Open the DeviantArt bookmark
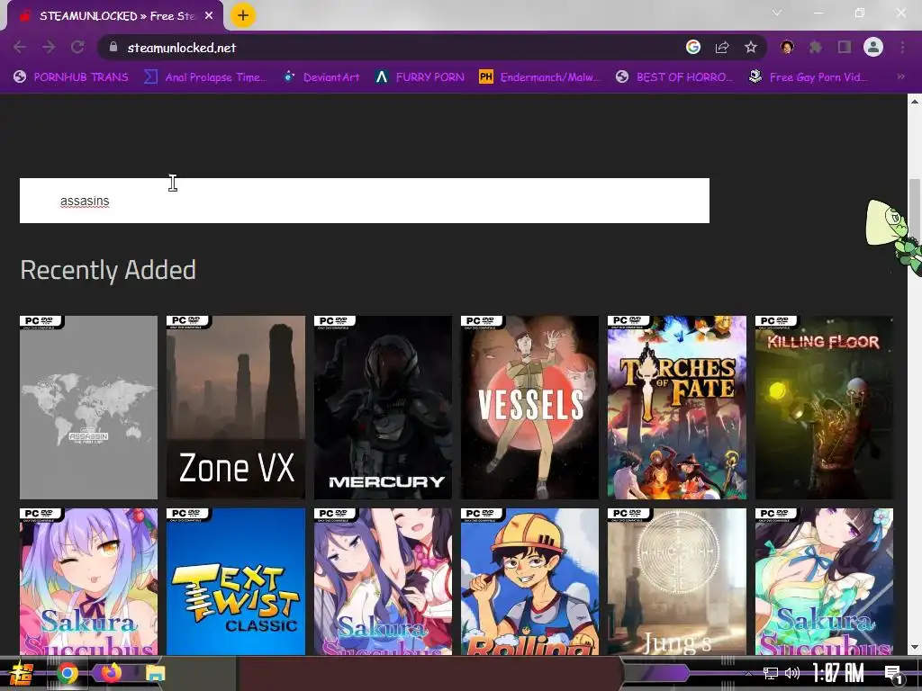922x691 pixels. 321,77
